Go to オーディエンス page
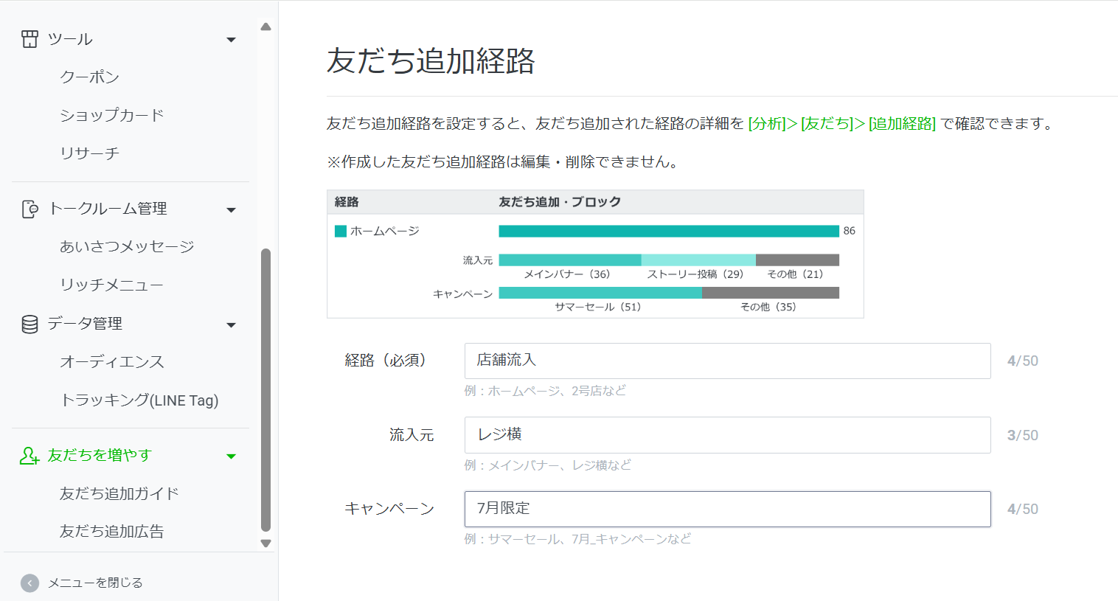1118x601 pixels. point(112,362)
